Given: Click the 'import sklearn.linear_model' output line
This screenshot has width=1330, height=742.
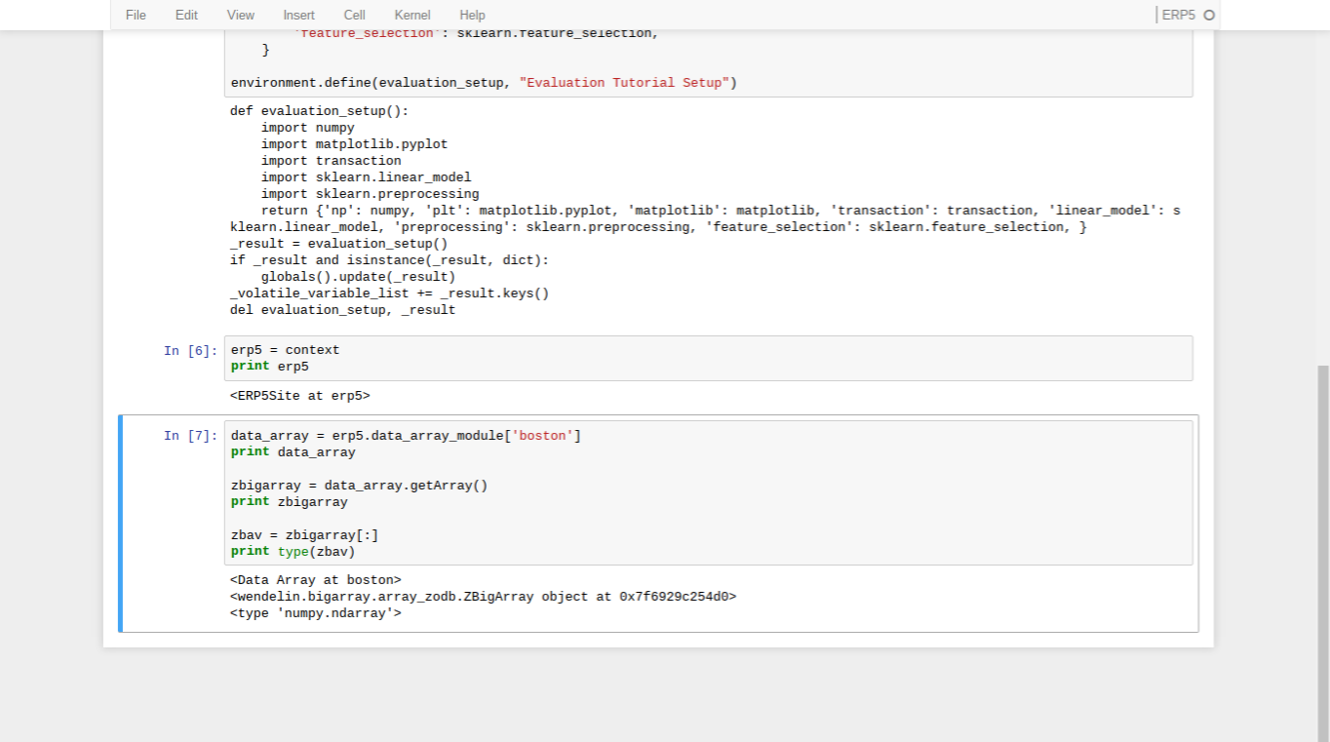Looking at the screenshot, I should (367, 177).
